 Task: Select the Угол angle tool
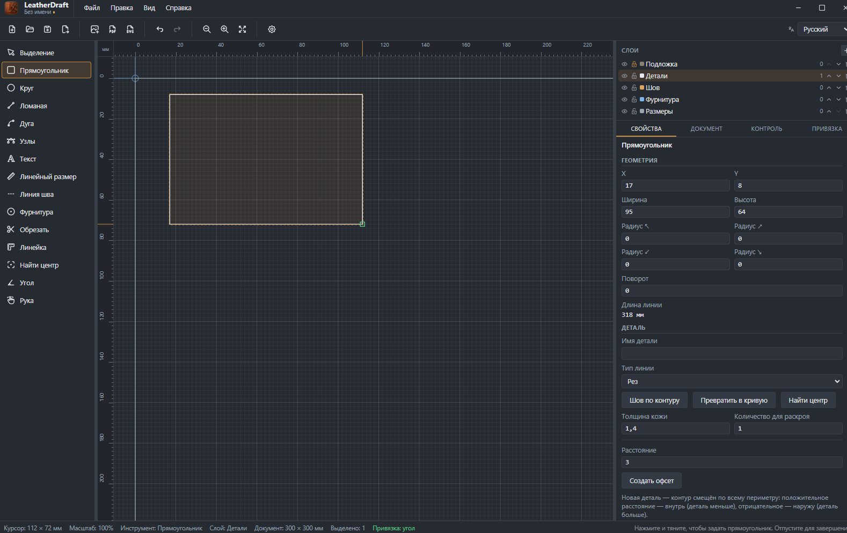point(47,283)
